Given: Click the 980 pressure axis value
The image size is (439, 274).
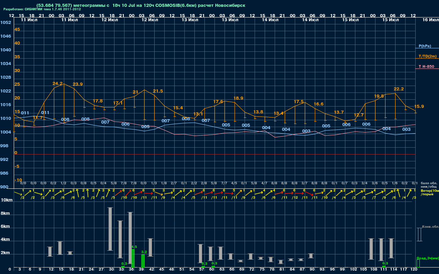Looking at the screenshot, I should pyautogui.click(x=4, y=187).
